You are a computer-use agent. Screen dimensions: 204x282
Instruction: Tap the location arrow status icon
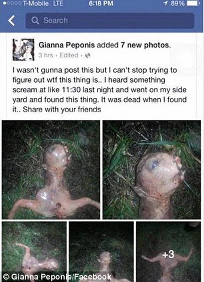pos(166,4)
